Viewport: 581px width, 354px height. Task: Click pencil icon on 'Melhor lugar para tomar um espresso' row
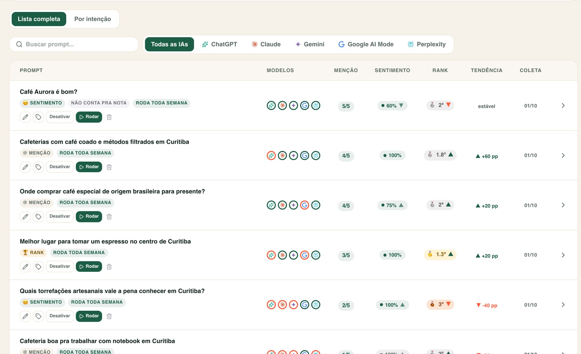[x=25, y=267]
